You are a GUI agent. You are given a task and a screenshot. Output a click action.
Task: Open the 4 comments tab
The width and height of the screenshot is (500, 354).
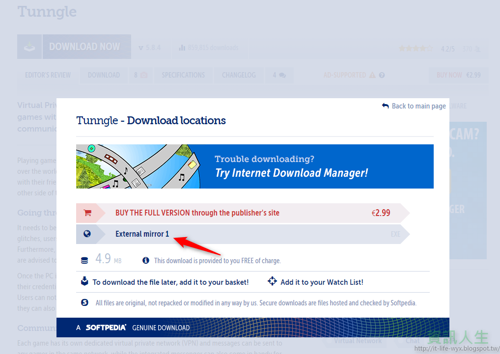tap(279, 75)
